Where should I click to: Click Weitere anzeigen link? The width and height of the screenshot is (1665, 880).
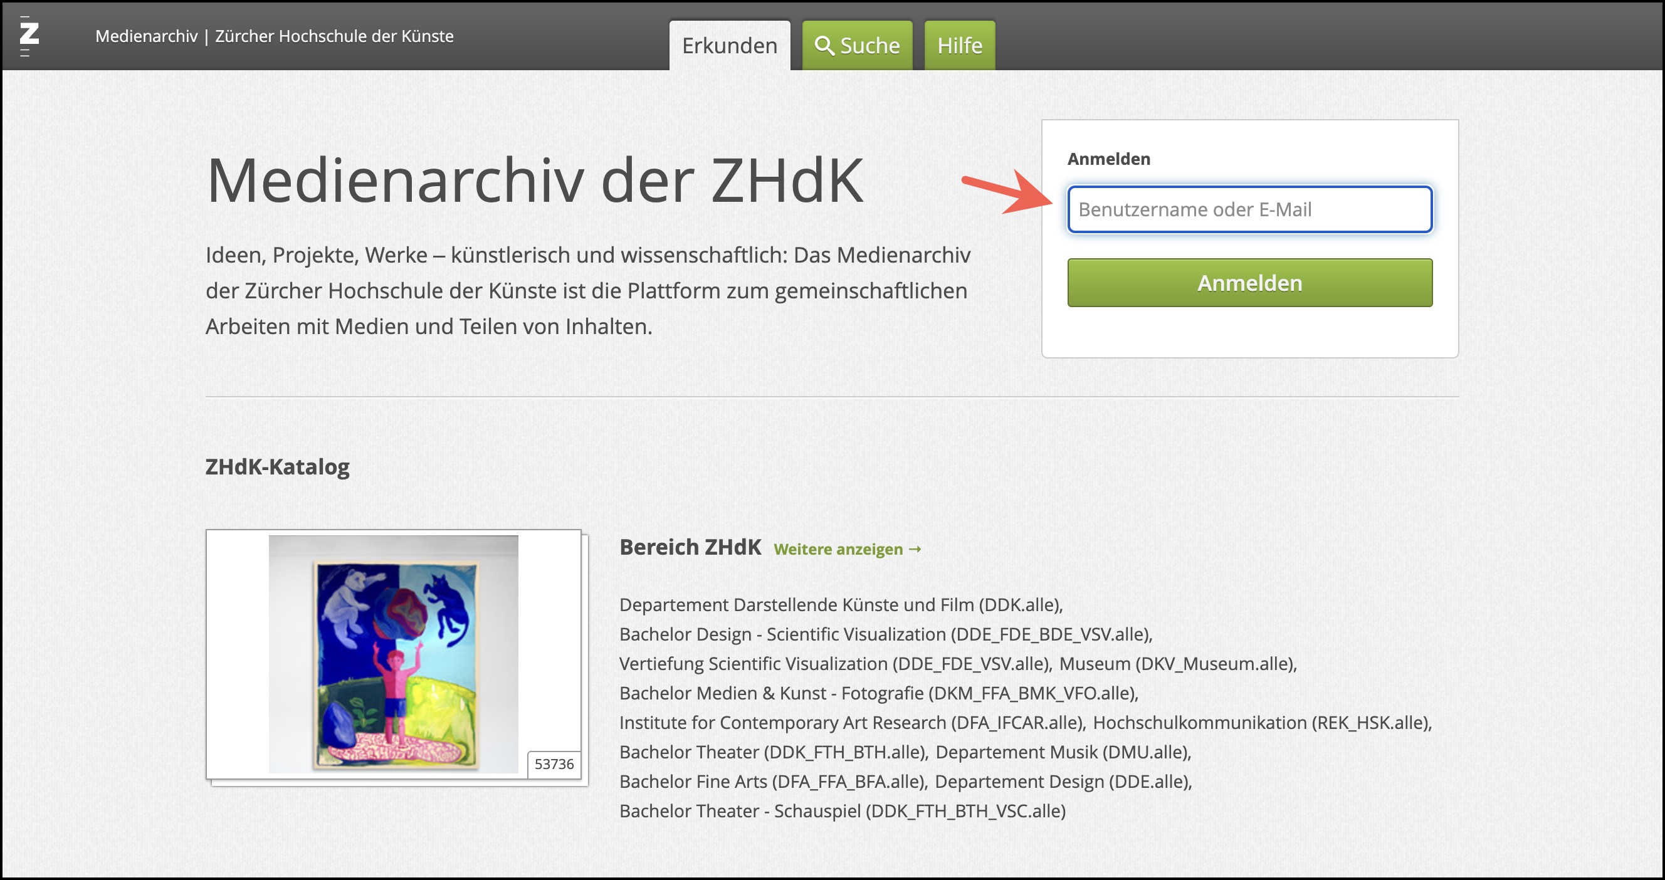point(847,549)
